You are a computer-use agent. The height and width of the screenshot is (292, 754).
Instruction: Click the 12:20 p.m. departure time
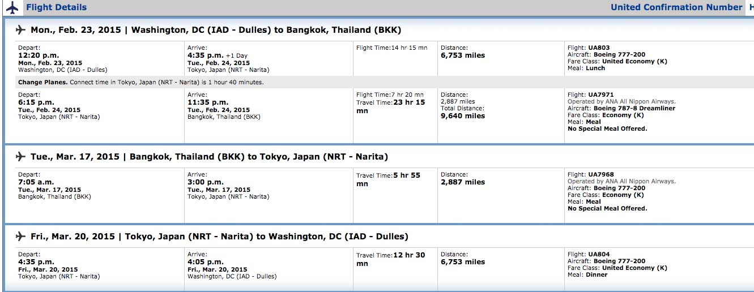(36, 55)
